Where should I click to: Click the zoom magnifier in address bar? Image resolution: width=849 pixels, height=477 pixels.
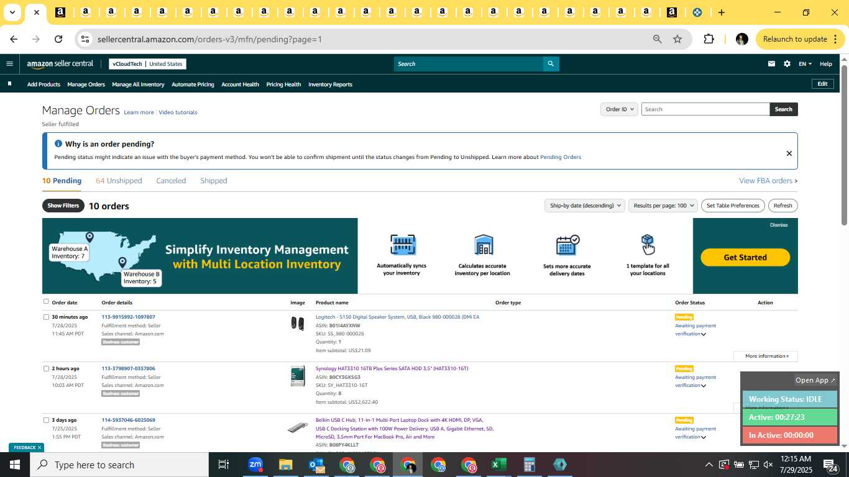[x=657, y=39]
